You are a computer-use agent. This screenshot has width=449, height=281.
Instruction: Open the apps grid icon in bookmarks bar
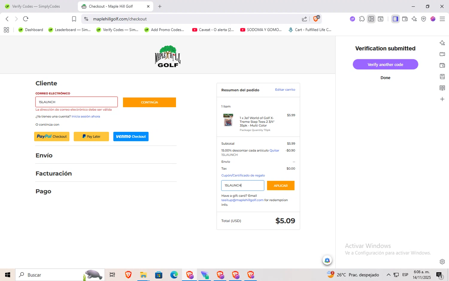tap(6, 30)
